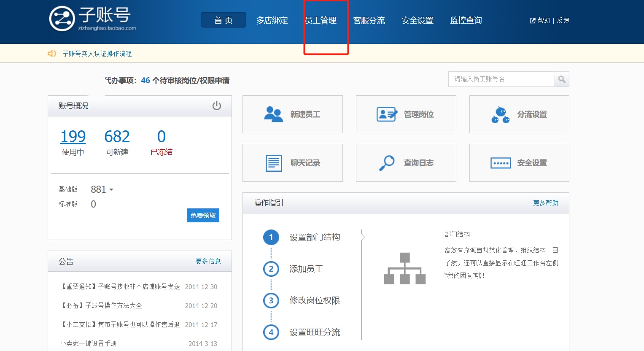Click the 聊天记录 document icon
Image resolution: width=644 pixels, height=351 pixels.
(x=274, y=163)
